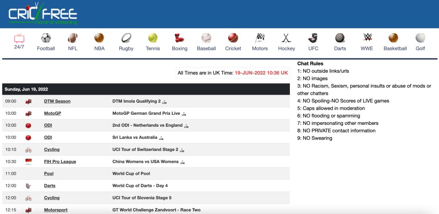Select World Cup of Pool event
The height and width of the screenshot is (214, 439).
(x=131, y=174)
